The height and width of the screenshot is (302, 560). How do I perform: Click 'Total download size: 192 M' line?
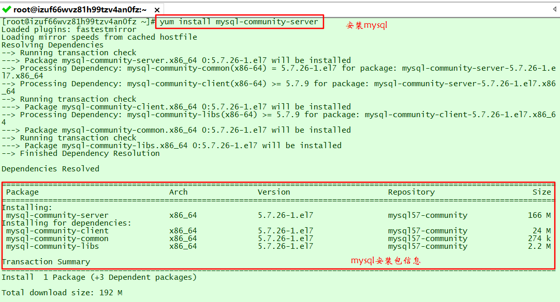[62, 293]
